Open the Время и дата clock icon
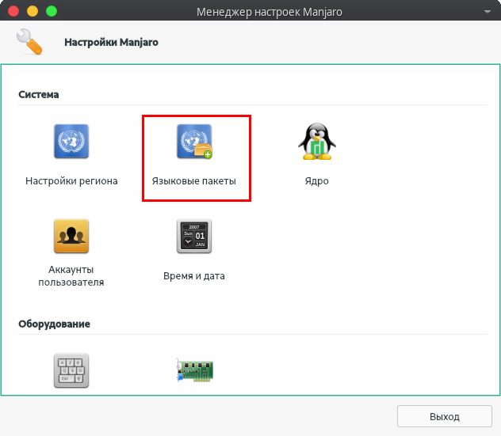 [x=194, y=236]
